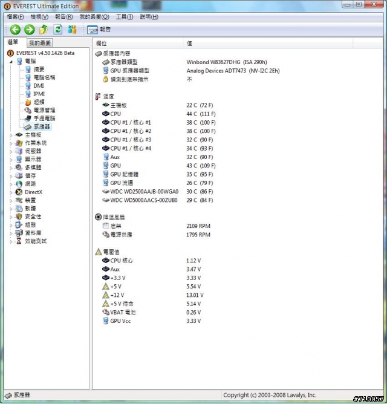Image resolution: width=387 pixels, height=404 pixels.
Task: Click the 超頻 flame icon
Action: [28, 102]
